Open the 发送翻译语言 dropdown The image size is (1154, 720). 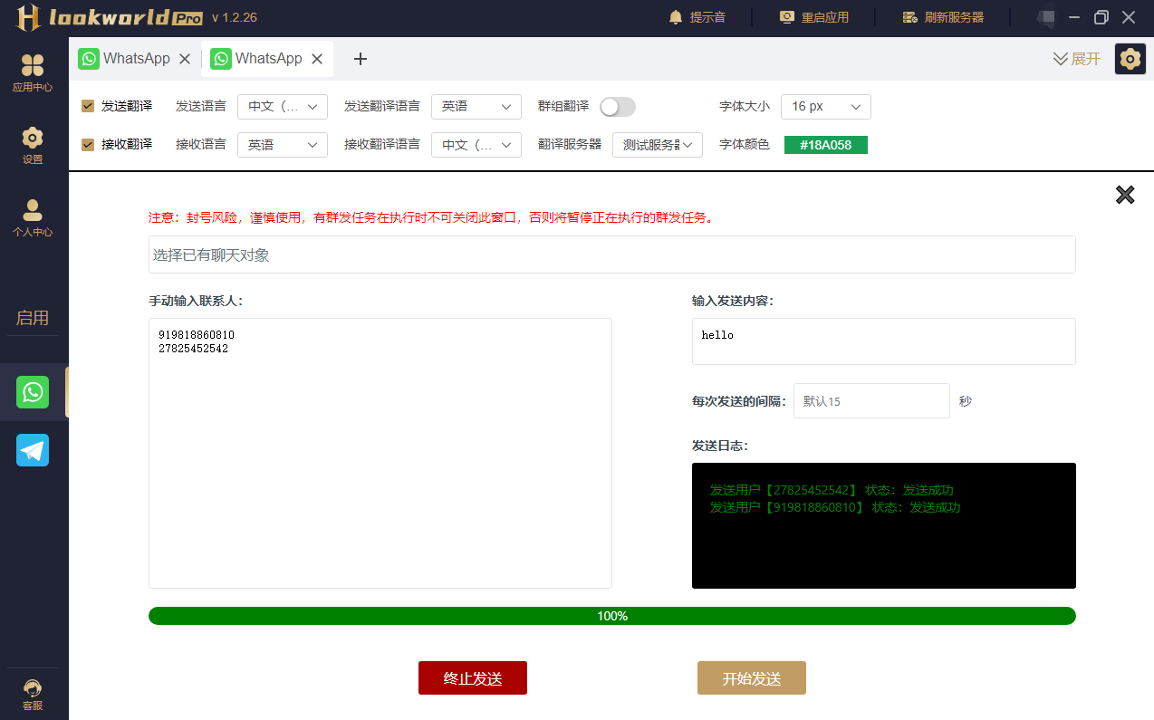(476, 107)
